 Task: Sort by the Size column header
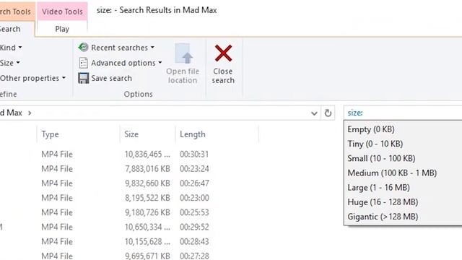131,134
